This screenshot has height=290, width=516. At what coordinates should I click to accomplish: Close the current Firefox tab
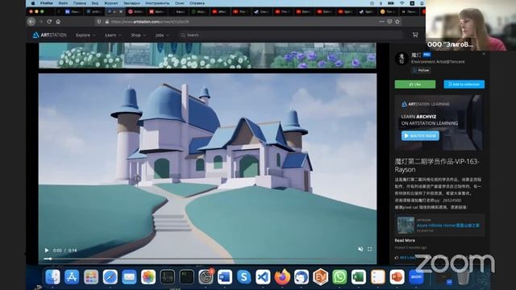pyautogui.click(x=121, y=11)
